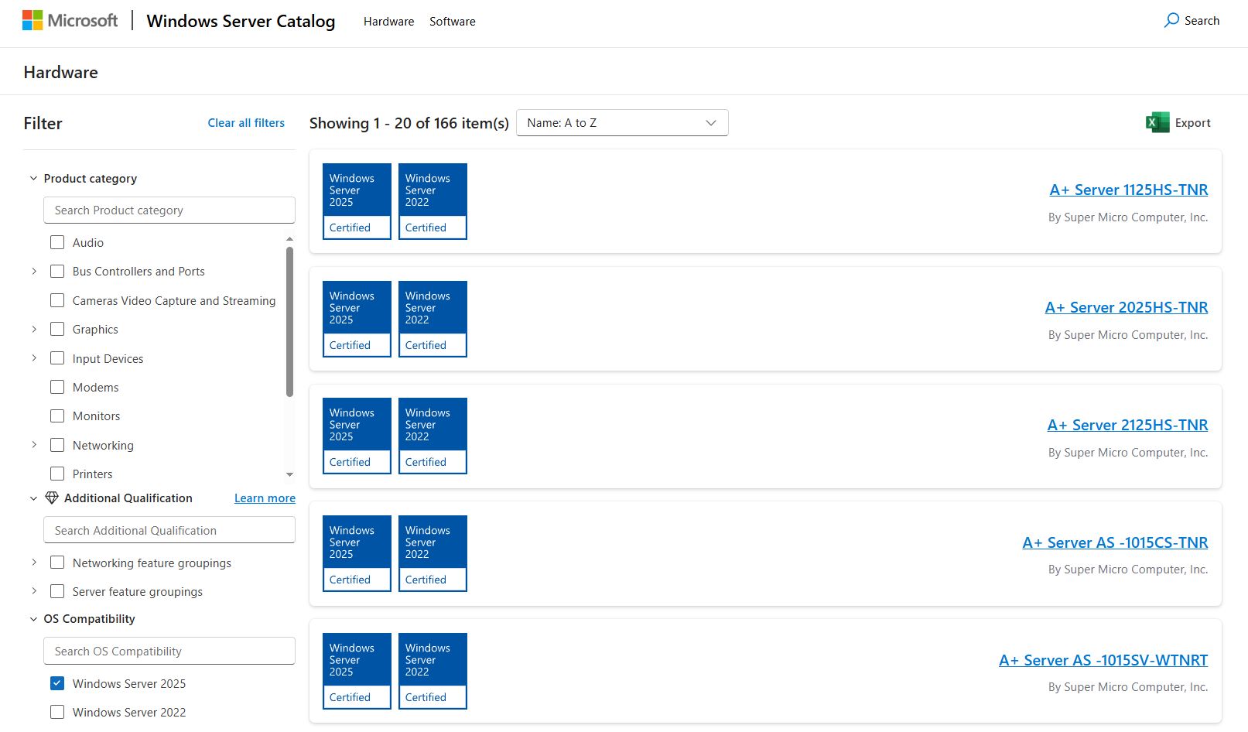Check Server feature groupings checkbox
Viewport: 1248px width, 732px height.
[x=57, y=591]
